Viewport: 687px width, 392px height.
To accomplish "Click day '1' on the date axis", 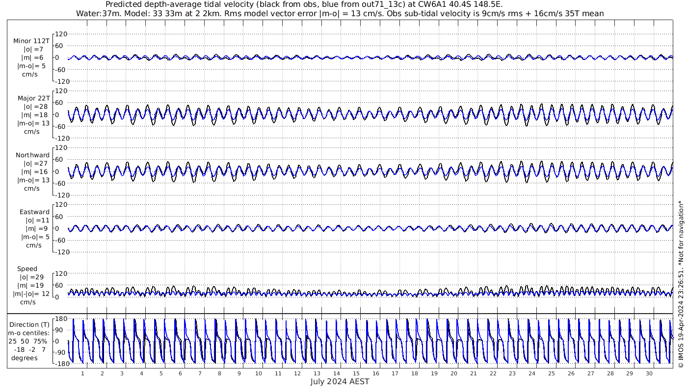I will coord(82,373).
